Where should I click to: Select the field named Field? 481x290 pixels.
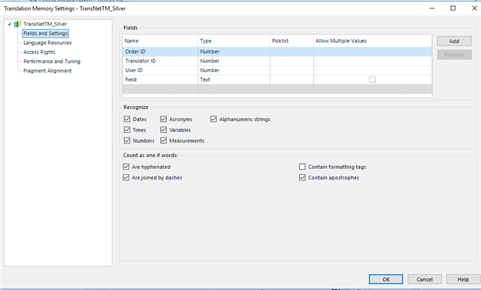(x=277, y=80)
